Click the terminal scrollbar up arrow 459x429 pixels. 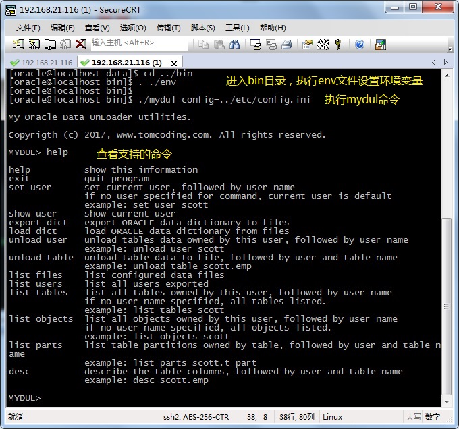[x=447, y=76]
